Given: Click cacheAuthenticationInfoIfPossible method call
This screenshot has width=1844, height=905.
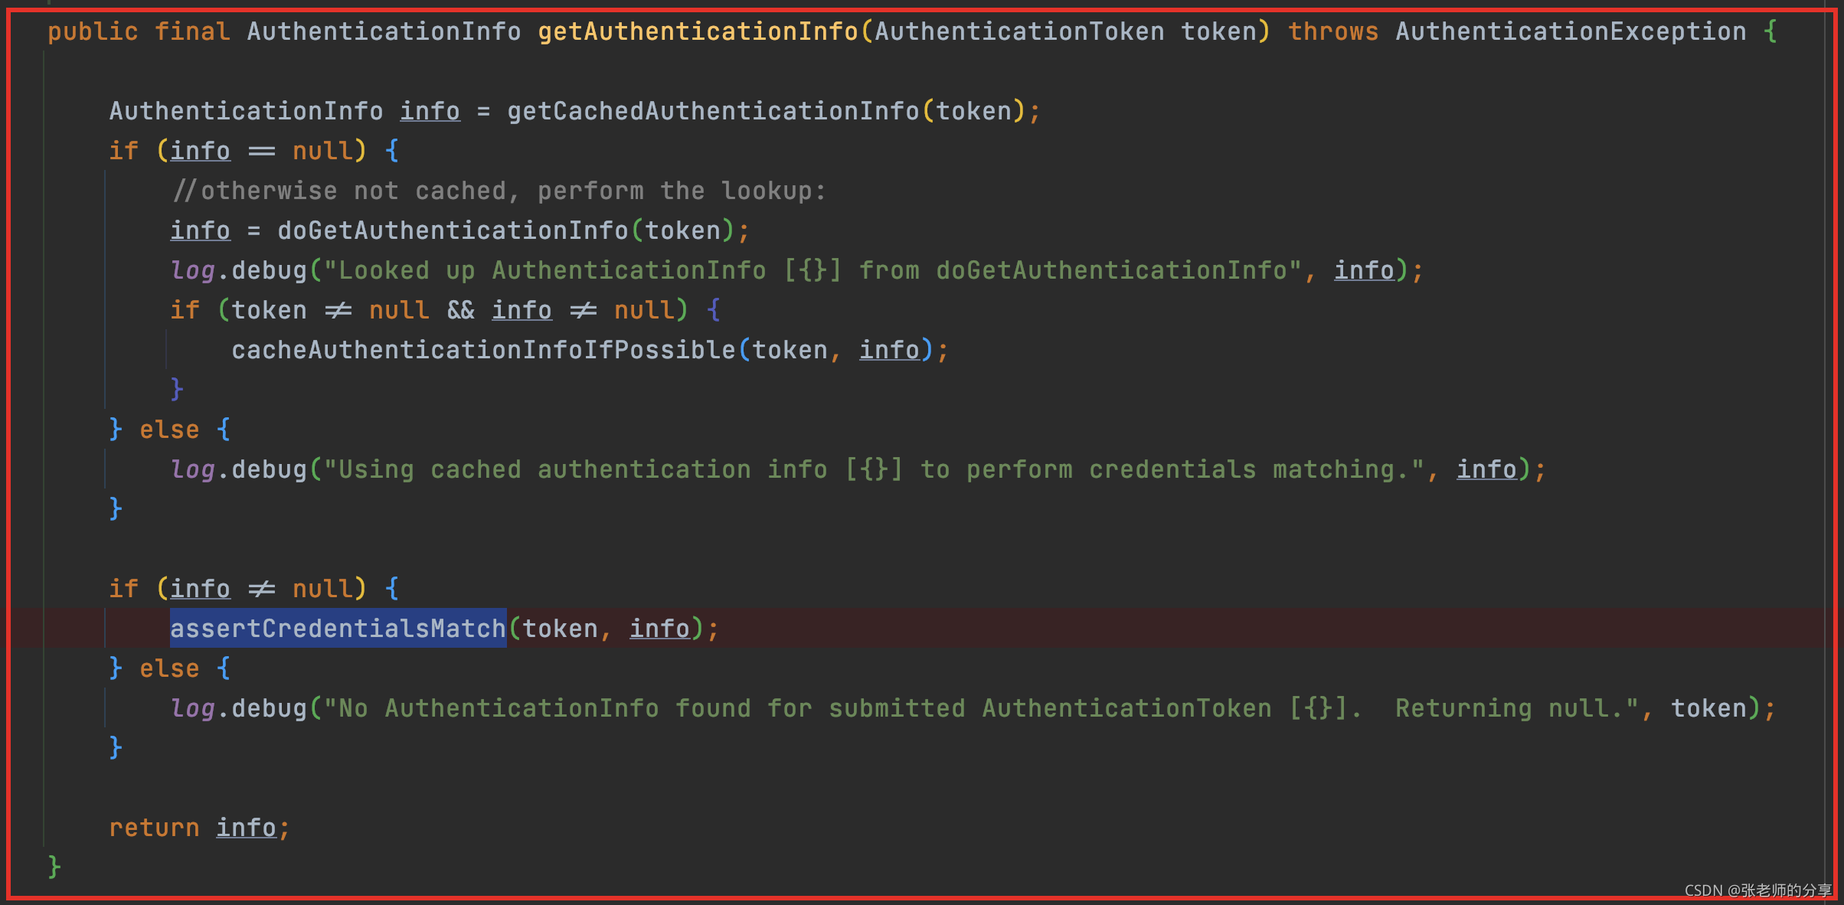Looking at the screenshot, I should pyautogui.click(x=483, y=350).
